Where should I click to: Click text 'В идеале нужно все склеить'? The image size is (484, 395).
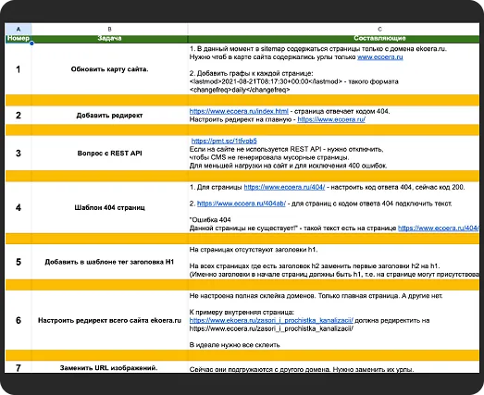pyautogui.click(x=234, y=345)
